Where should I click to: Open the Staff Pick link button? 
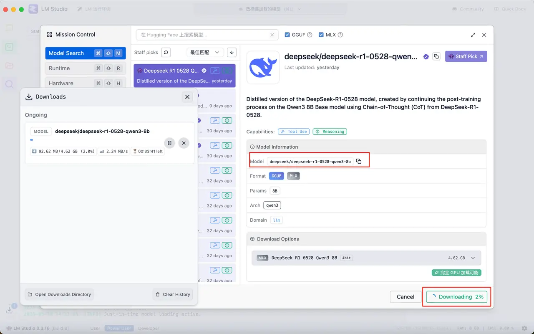[x=466, y=56]
